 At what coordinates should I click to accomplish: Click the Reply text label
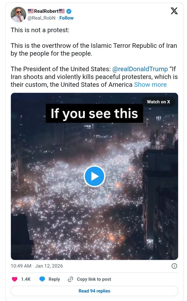pyautogui.click(x=54, y=279)
